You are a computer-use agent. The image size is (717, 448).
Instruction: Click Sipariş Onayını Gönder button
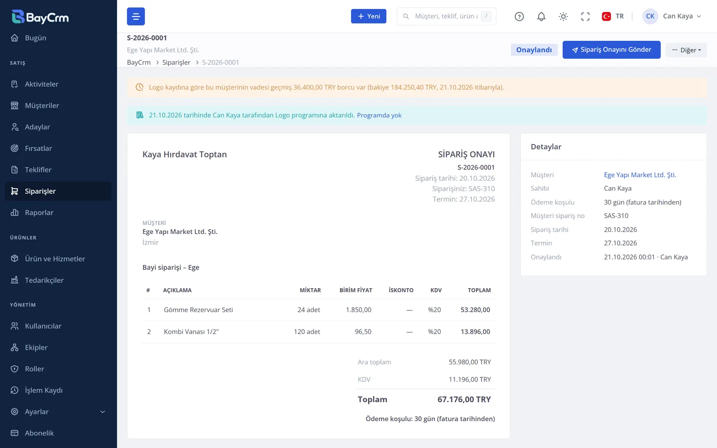[611, 50]
